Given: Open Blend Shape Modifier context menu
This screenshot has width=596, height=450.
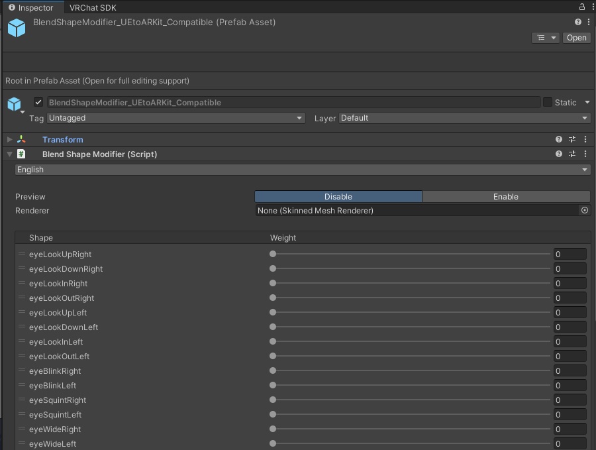Looking at the screenshot, I should click(585, 154).
